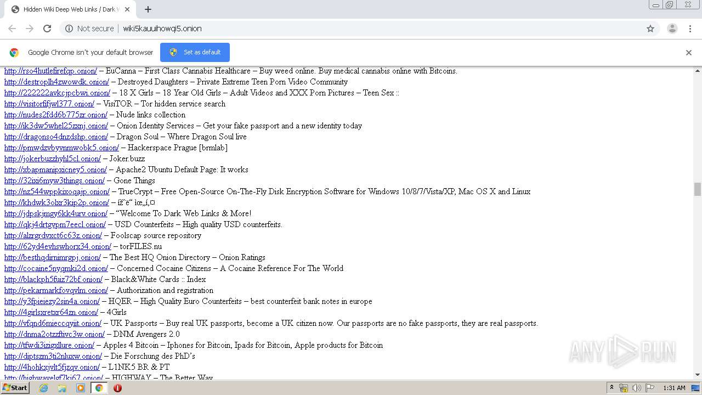Open the Action Center flag icon
The height and width of the screenshot is (395, 702).
point(650,388)
